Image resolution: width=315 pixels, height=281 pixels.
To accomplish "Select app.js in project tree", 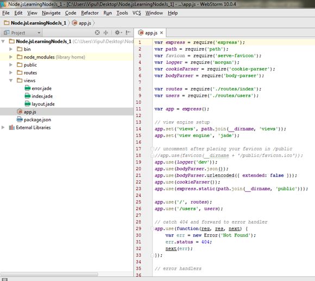I will [x=66, y=112].
